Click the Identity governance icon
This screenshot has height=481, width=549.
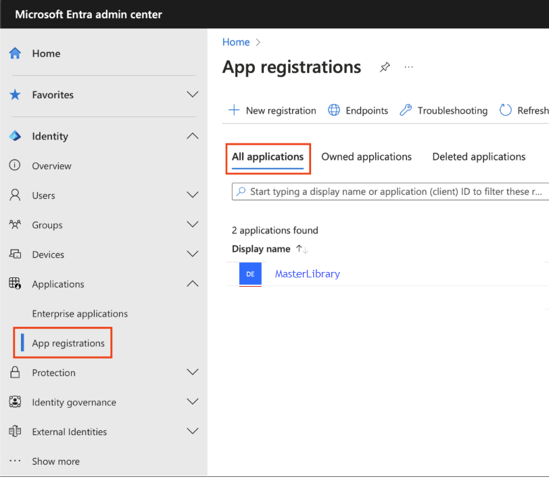[15, 401]
